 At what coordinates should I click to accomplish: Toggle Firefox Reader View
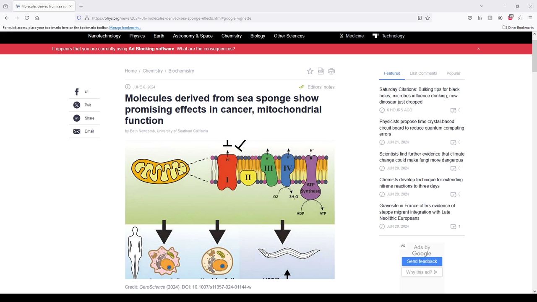[x=420, y=18]
